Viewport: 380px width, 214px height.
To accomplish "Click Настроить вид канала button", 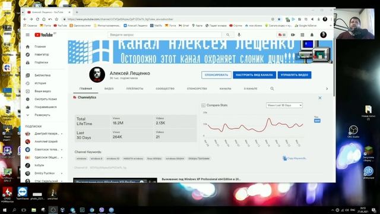I will coord(254,75).
